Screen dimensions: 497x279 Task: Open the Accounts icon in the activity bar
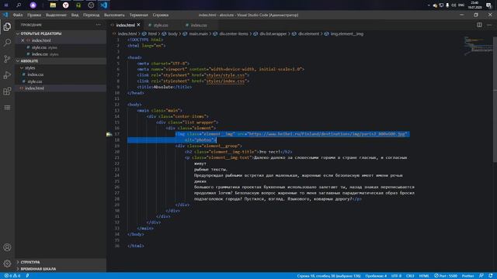[x=7, y=247]
